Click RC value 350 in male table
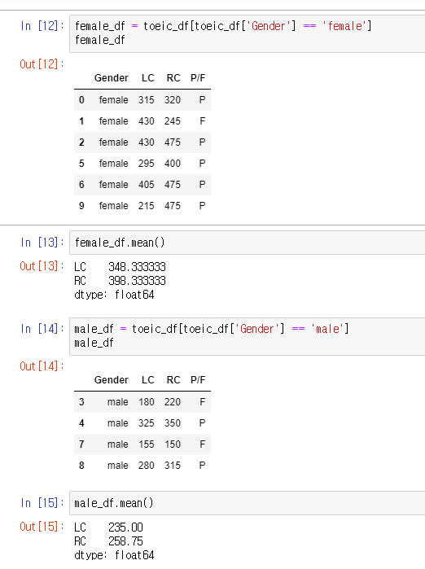Viewport: 425px width, 569px height. [x=173, y=423]
